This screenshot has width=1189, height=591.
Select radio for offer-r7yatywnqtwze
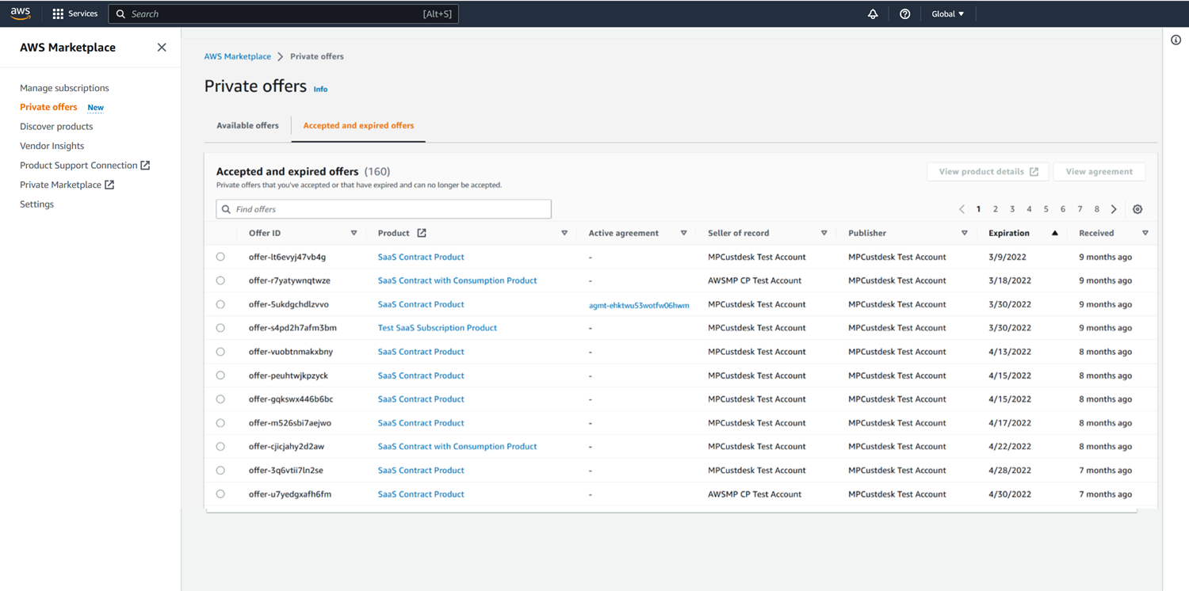220,280
